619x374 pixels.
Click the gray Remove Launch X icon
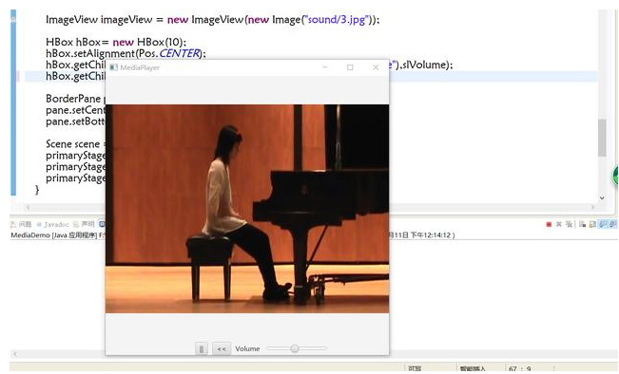tap(558, 224)
